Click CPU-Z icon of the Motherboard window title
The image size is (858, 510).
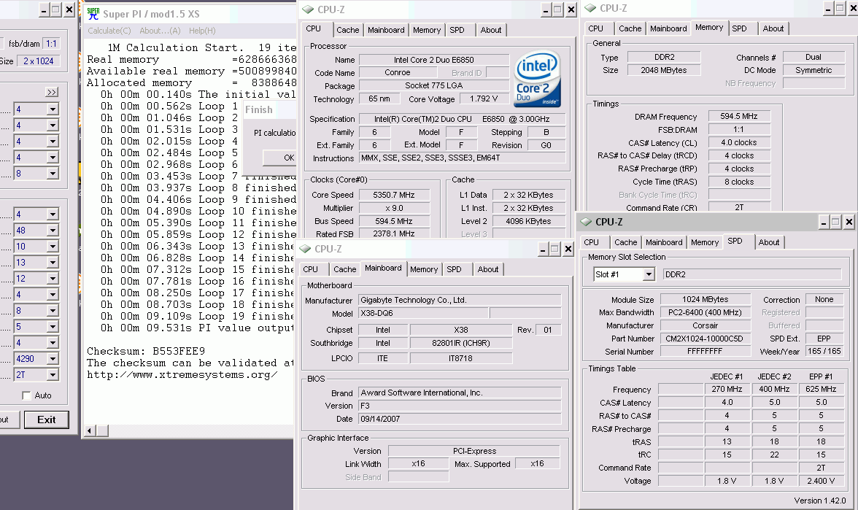(x=305, y=249)
